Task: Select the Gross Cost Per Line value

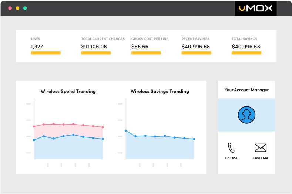Action: (140, 47)
